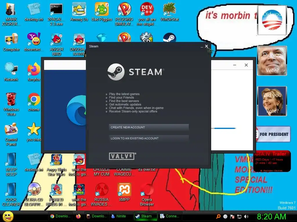Click the network tray icon
This screenshot has width=297, height=222.
239,217
